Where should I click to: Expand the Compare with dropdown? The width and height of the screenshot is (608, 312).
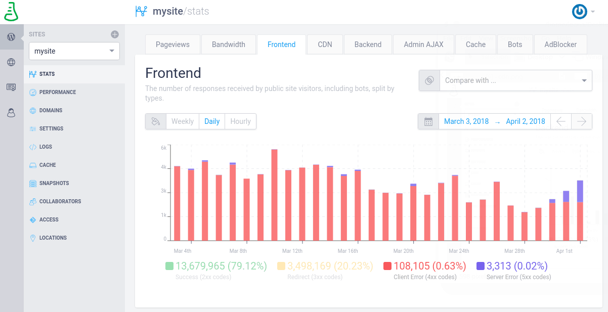515,80
